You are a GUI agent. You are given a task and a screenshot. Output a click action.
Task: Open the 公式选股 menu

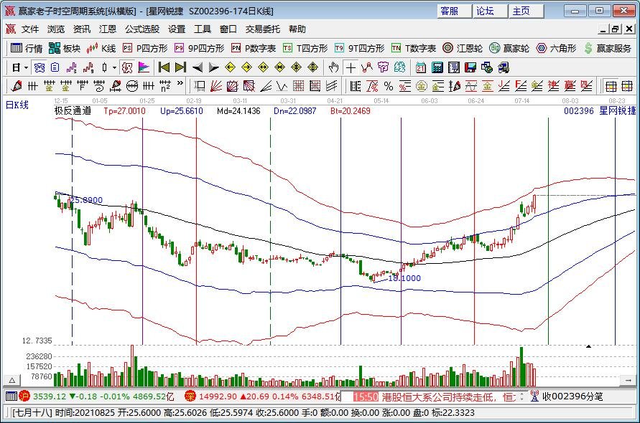click(x=142, y=29)
